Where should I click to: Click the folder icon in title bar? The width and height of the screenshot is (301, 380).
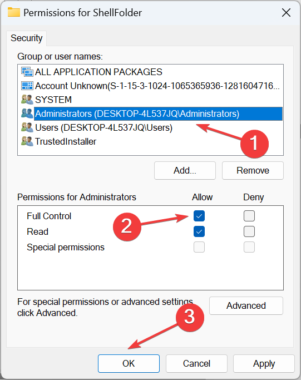[x=14, y=12]
